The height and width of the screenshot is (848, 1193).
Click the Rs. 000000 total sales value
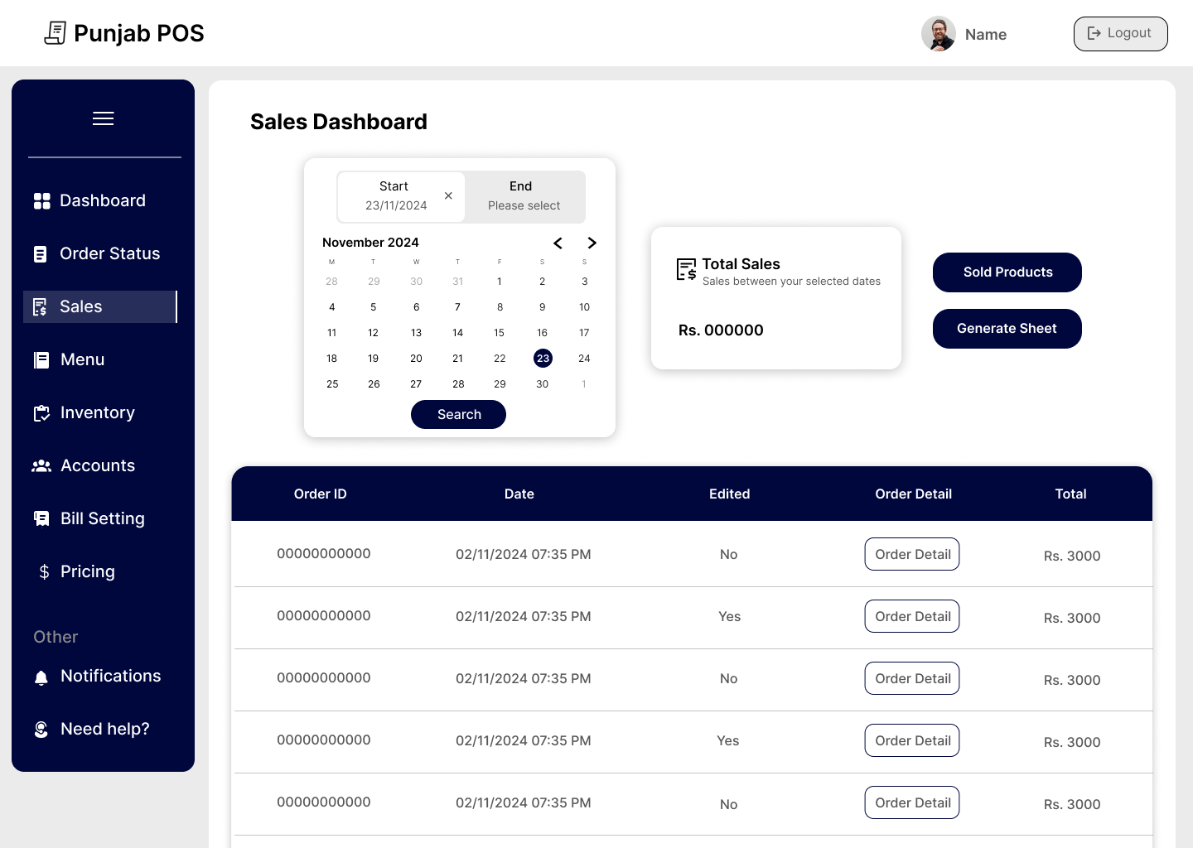pyautogui.click(x=721, y=330)
